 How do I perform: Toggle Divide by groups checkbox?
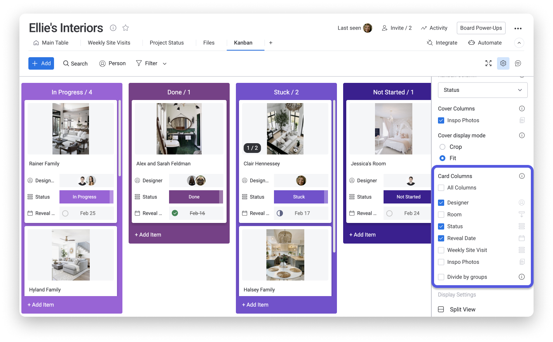441,277
